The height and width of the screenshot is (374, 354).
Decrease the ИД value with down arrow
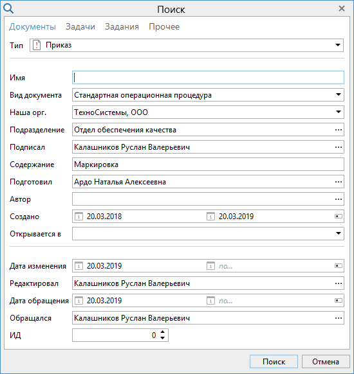[163, 338]
